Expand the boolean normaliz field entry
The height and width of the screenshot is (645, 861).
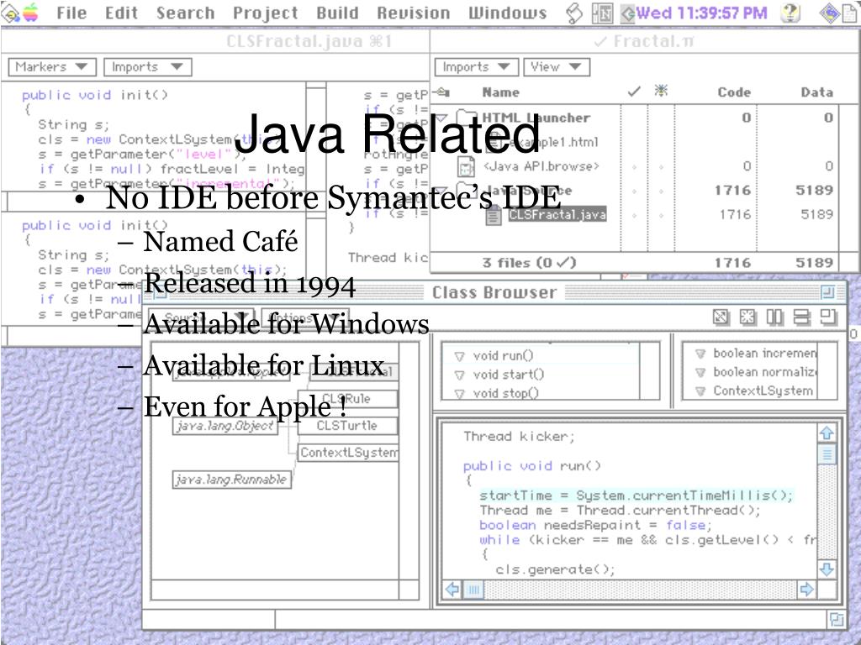pyautogui.click(x=700, y=372)
